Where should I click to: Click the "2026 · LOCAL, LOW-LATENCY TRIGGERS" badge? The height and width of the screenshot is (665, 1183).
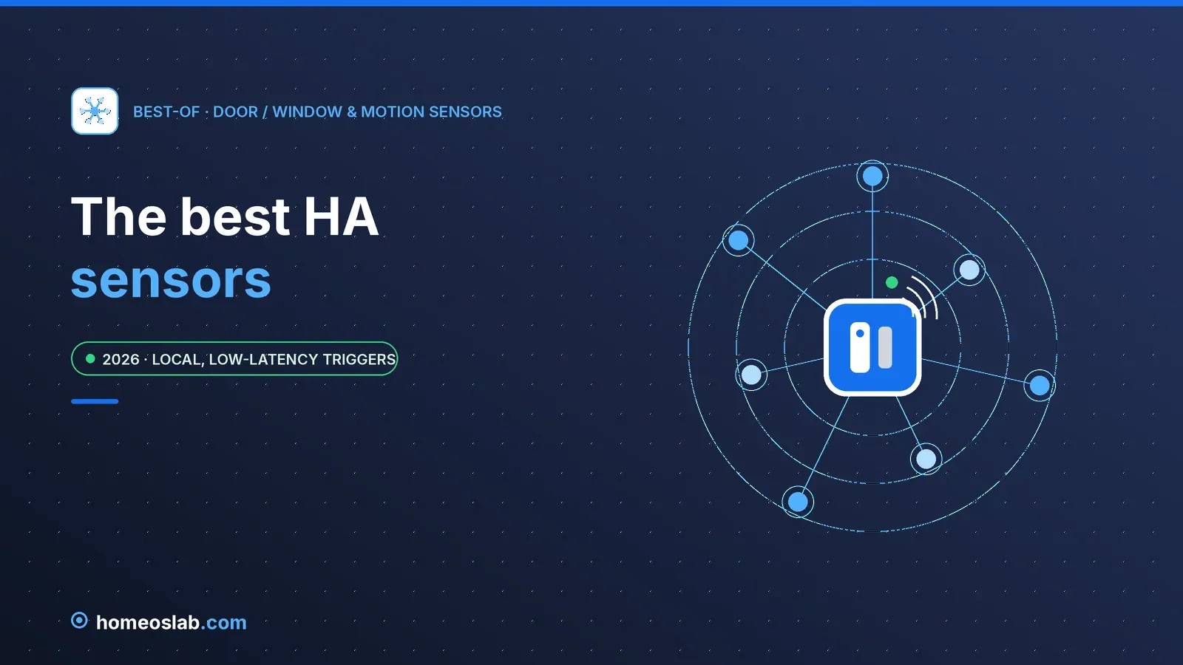pyautogui.click(x=234, y=358)
